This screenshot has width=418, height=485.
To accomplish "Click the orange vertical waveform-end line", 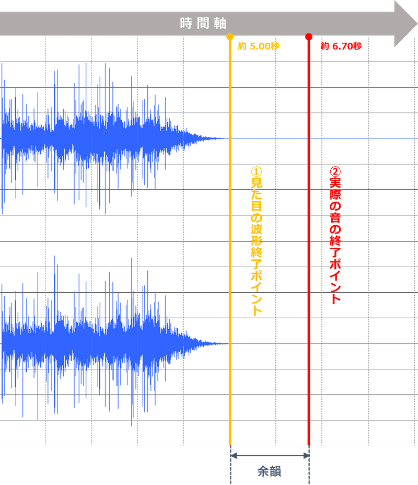I will [230, 241].
